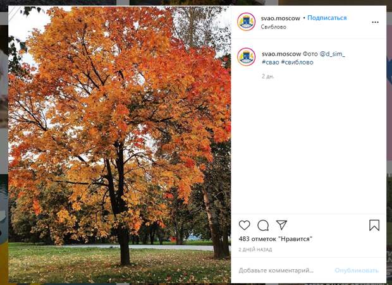Click the Опубликовать post button
392x285 pixels.
357,270
